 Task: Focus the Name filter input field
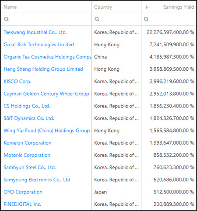point(46,19)
